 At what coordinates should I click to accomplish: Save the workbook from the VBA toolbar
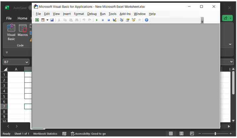(x=52, y=20)
